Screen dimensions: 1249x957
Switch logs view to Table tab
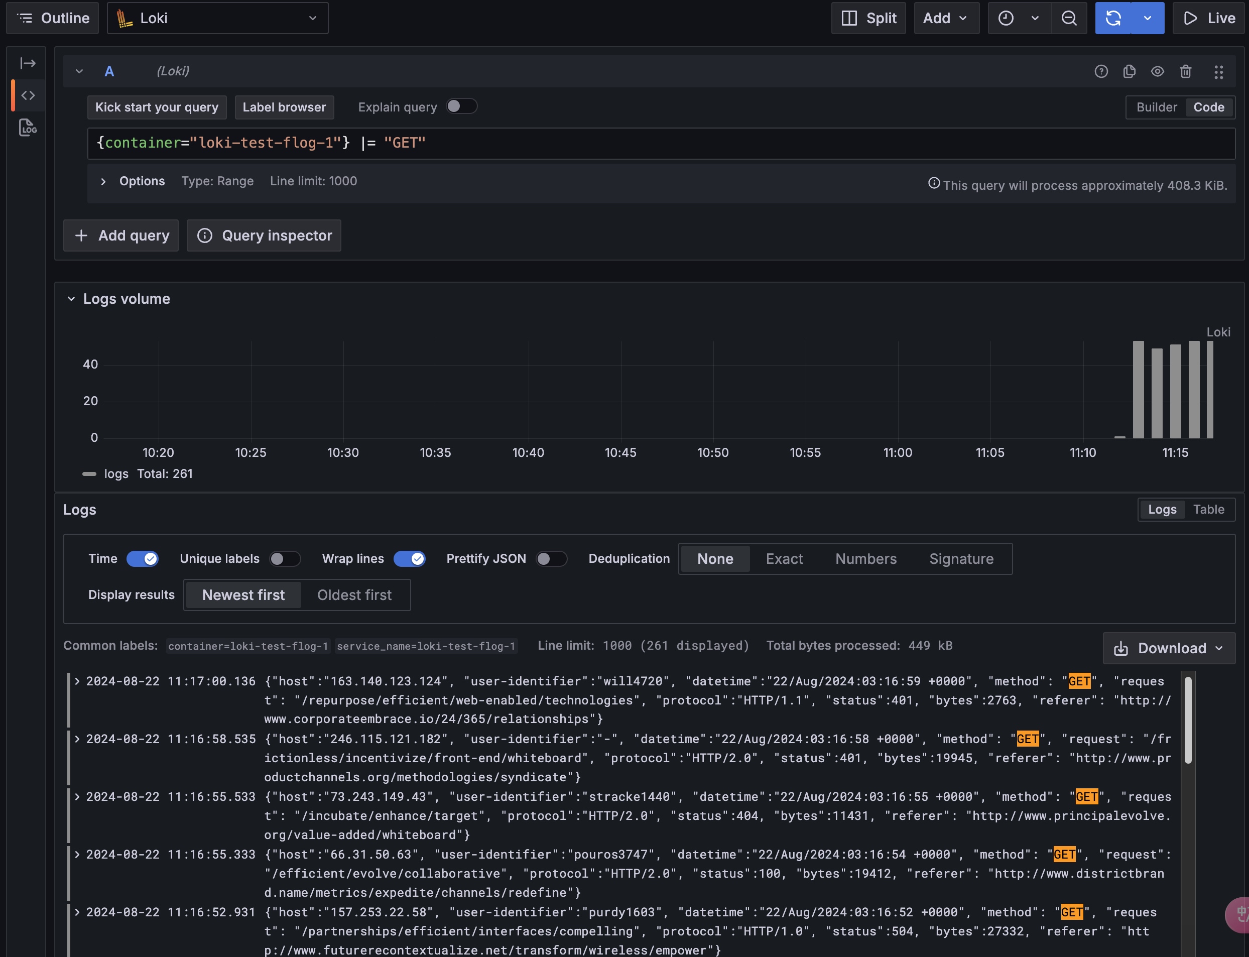(x=1208, y=509)
